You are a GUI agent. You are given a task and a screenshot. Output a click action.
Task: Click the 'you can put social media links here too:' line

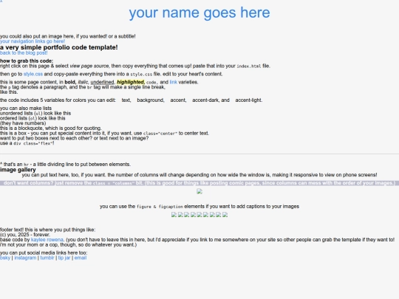44,252
